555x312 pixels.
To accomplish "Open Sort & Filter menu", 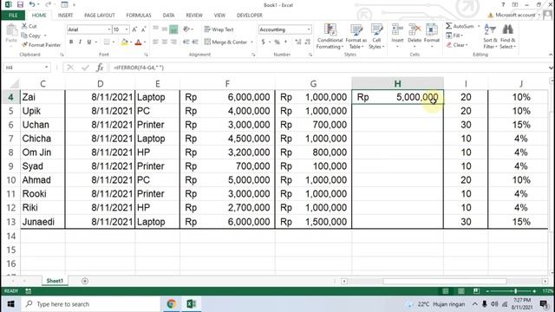I will [x=490, y=36].
